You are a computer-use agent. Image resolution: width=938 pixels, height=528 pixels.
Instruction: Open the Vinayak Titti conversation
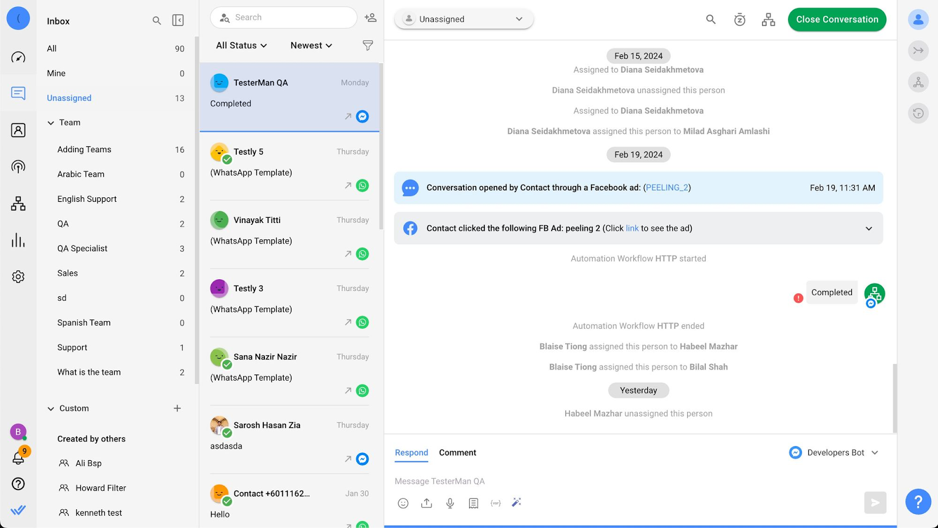pyautogui.click(x=290, y=235)
